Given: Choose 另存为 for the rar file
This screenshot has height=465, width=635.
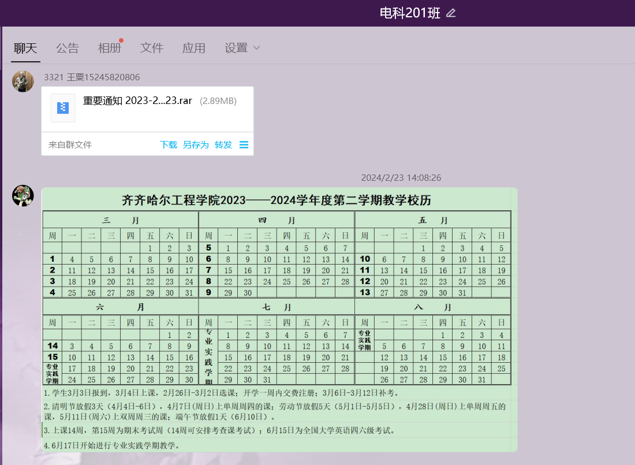Looking at the screenshot, I should [x=196, y=145].
